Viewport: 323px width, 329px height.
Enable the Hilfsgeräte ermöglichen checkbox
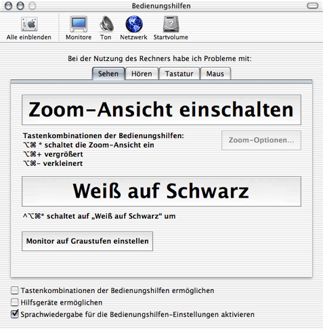[x=15, y=303]
